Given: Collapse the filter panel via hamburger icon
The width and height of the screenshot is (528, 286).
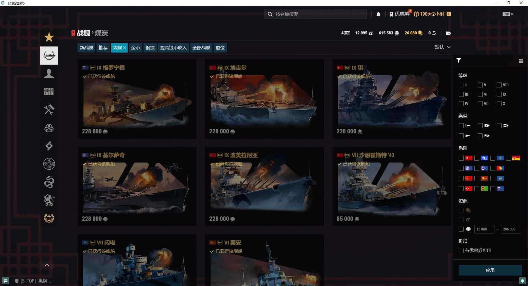Looking at the screenshot, I should [x=521, y=60].
